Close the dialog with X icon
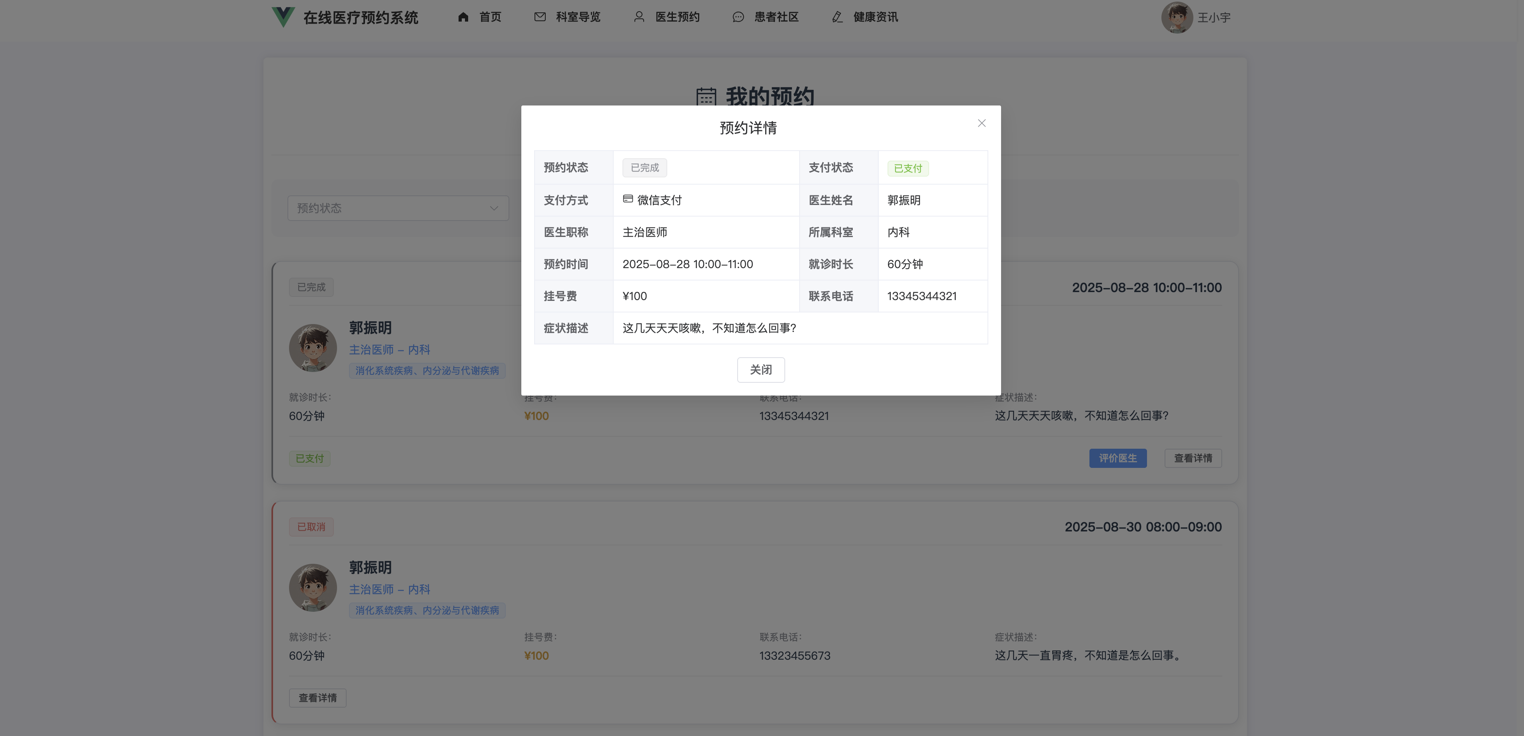The width and height of the screenshot is (1524, 736). (x=981, y=123)
